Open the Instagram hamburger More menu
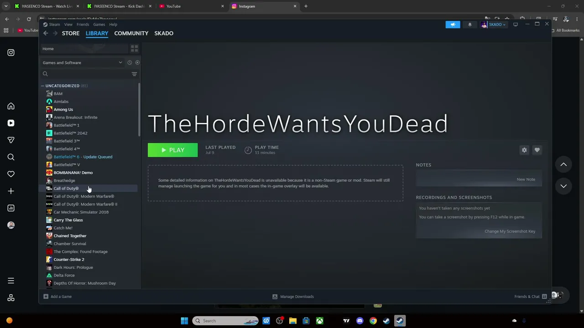 tap(11, 281)
